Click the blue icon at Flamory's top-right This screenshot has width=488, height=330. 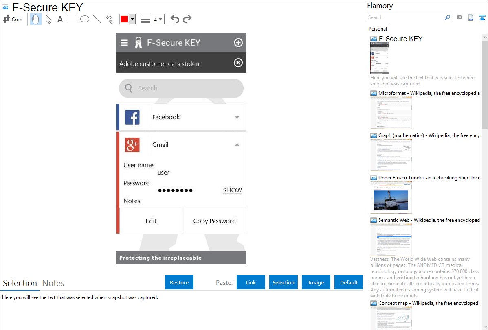click(x=482, y=17)
